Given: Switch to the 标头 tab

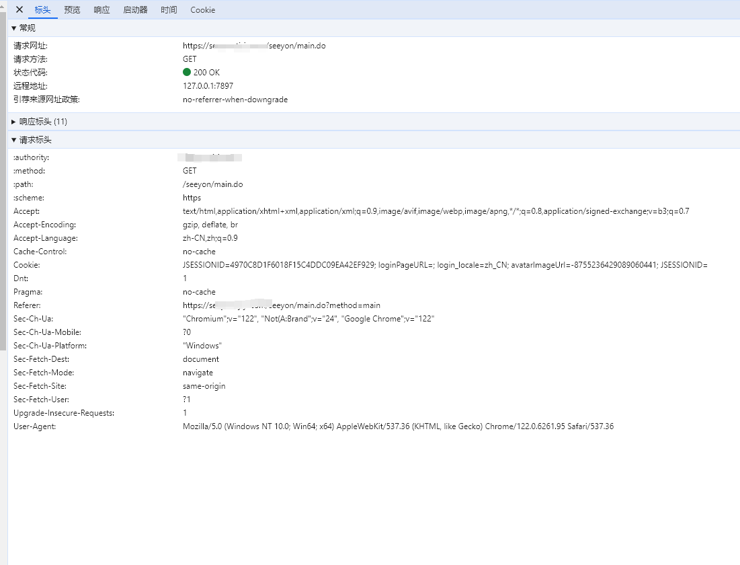Looking at the screenshot, I should tap(42, 10).
